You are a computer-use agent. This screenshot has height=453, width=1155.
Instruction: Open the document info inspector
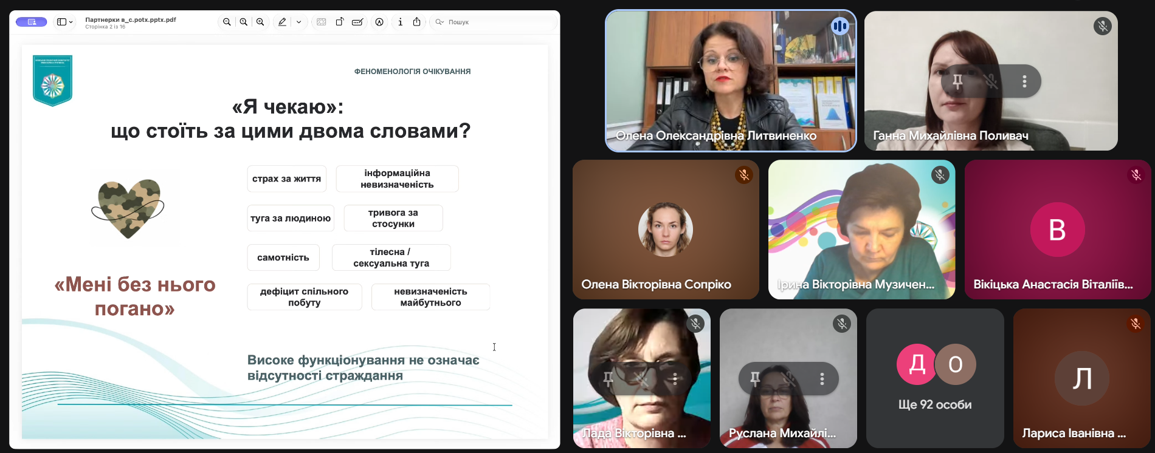pos(400,22)
